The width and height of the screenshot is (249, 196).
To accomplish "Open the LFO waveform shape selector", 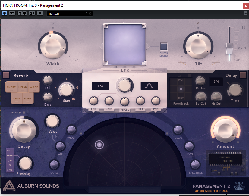I will pyautogui.click(x=149, y=86).
